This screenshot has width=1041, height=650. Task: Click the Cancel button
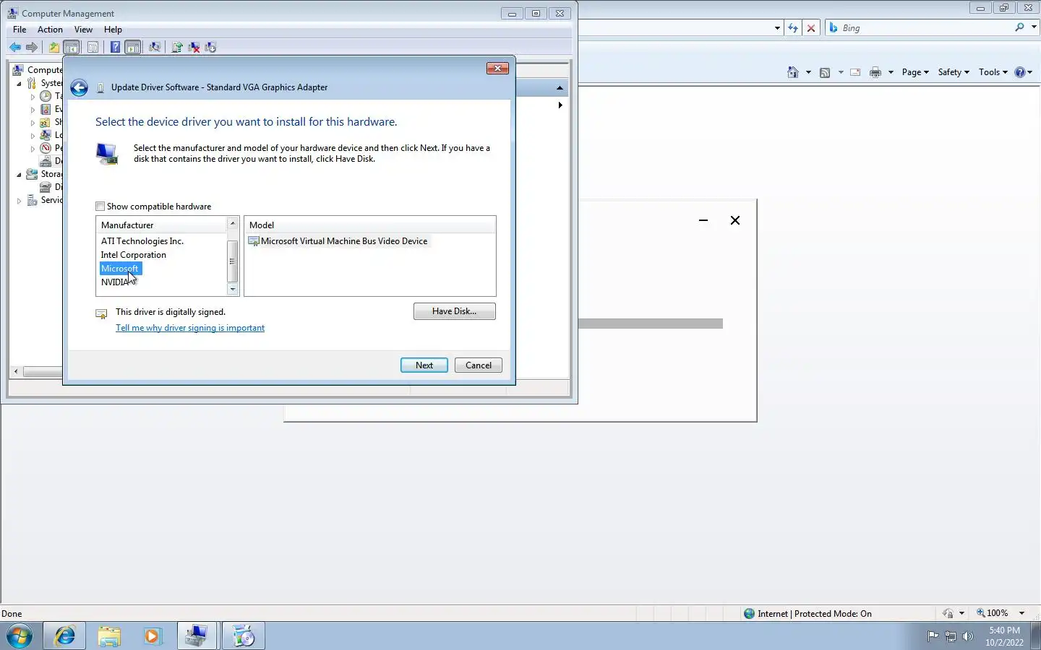point(479,365)
